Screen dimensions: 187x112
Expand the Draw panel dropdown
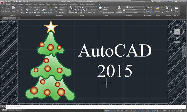[x=13, y=15]
